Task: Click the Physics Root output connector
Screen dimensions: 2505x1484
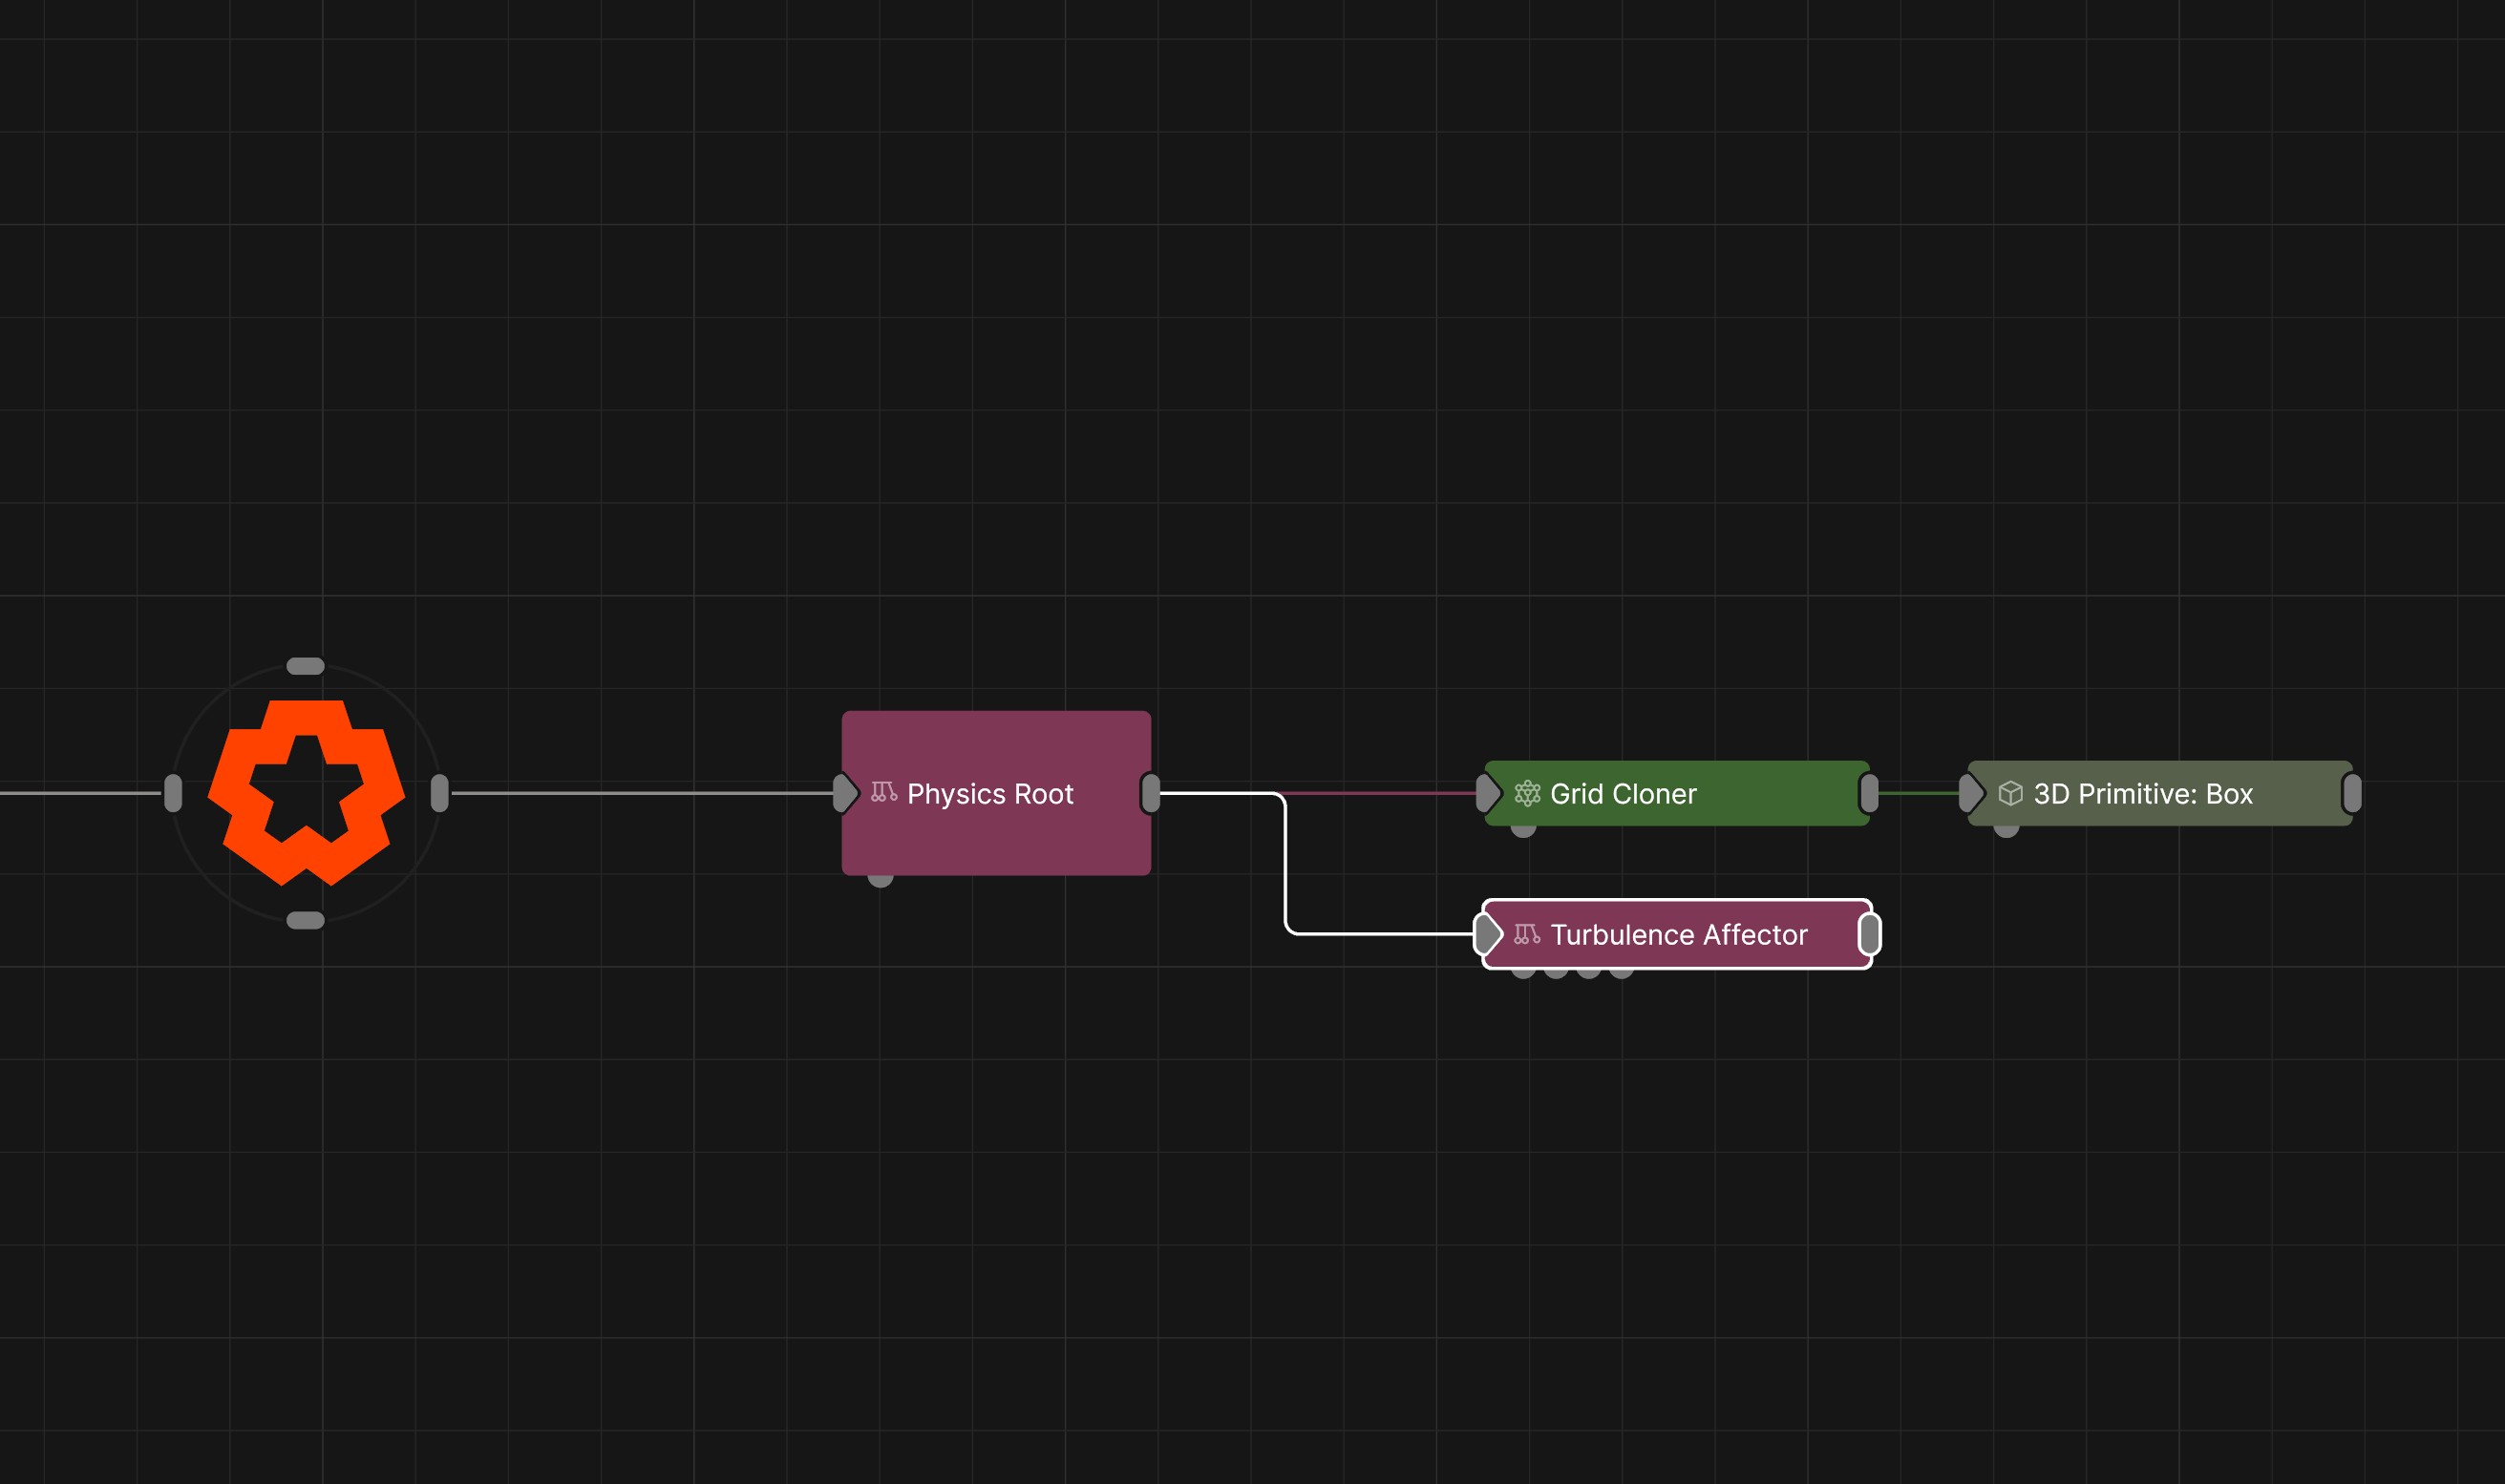Action: [1151, 793]
